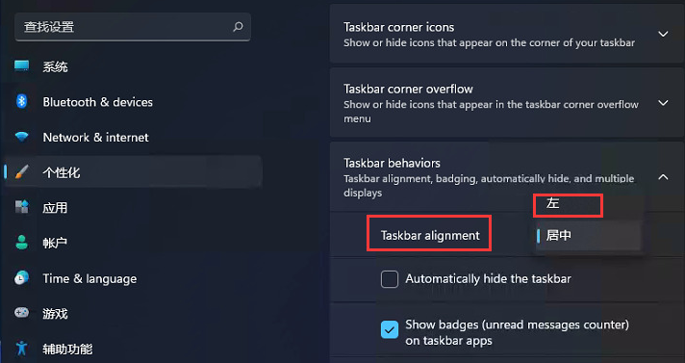Expand the Taskbar corner overflow section
This screenshot has height=363, width=685.
pyautogui.click(x=663, y=103)
